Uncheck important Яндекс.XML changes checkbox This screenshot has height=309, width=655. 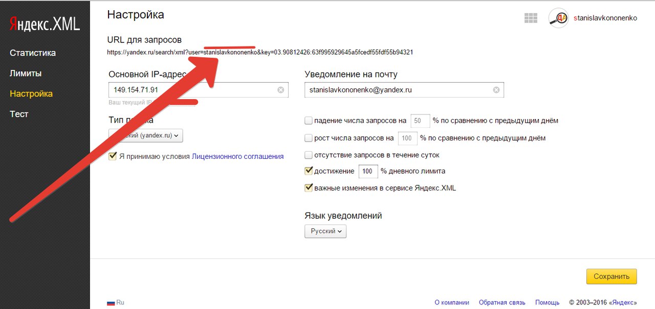point(309,188)
